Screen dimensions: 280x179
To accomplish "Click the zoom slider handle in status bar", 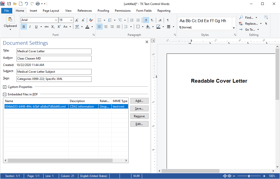I will tap(249, 176).
